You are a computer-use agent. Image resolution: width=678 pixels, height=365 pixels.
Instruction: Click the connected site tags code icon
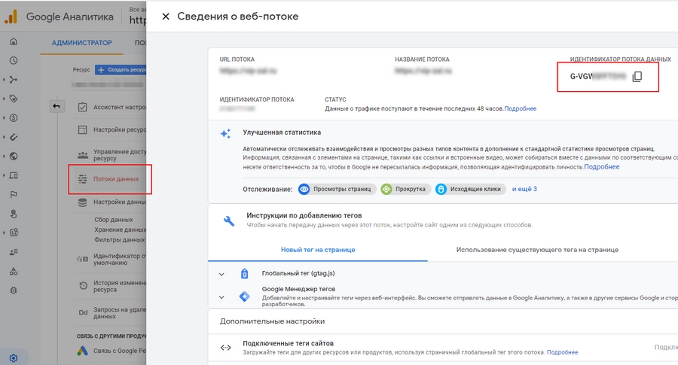tap(226, 347)
